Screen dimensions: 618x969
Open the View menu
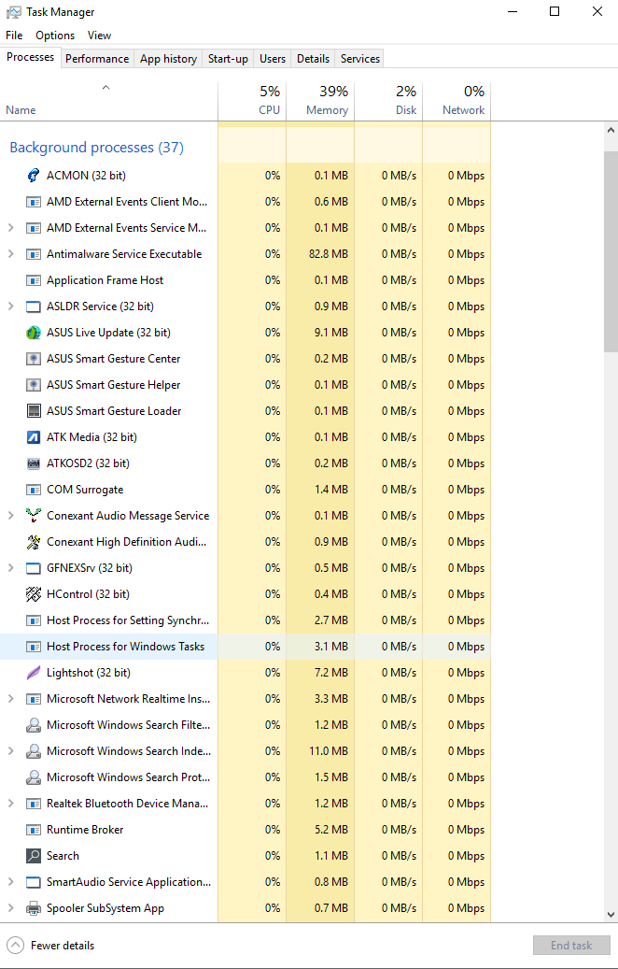(99, 36)
